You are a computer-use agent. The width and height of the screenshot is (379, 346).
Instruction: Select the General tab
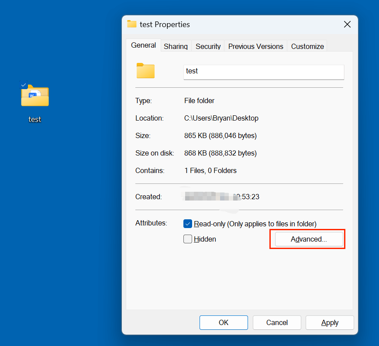143,45
